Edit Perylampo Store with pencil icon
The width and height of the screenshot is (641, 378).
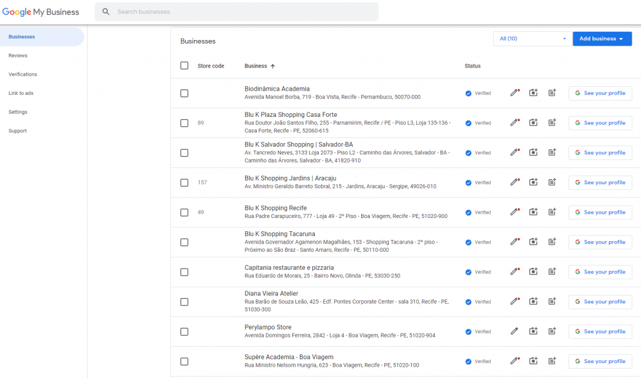click(x=515, y=331)
